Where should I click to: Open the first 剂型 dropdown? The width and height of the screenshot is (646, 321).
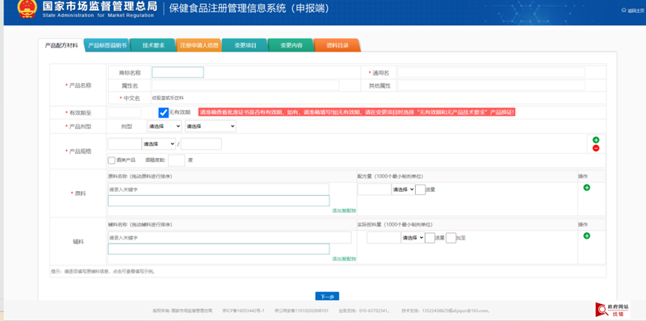tap(165, 127)
